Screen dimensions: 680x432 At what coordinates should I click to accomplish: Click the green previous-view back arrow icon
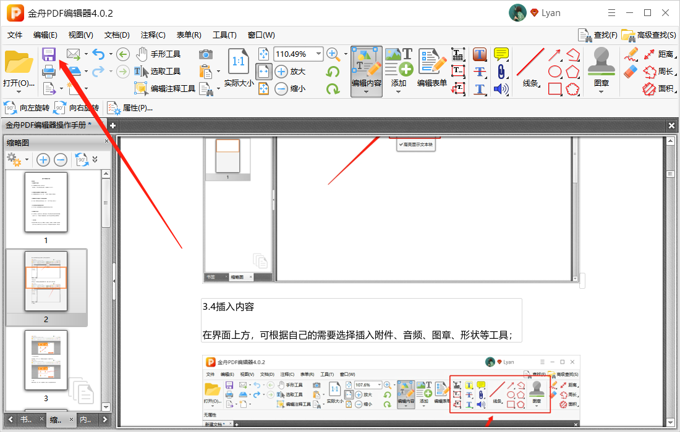123,54
